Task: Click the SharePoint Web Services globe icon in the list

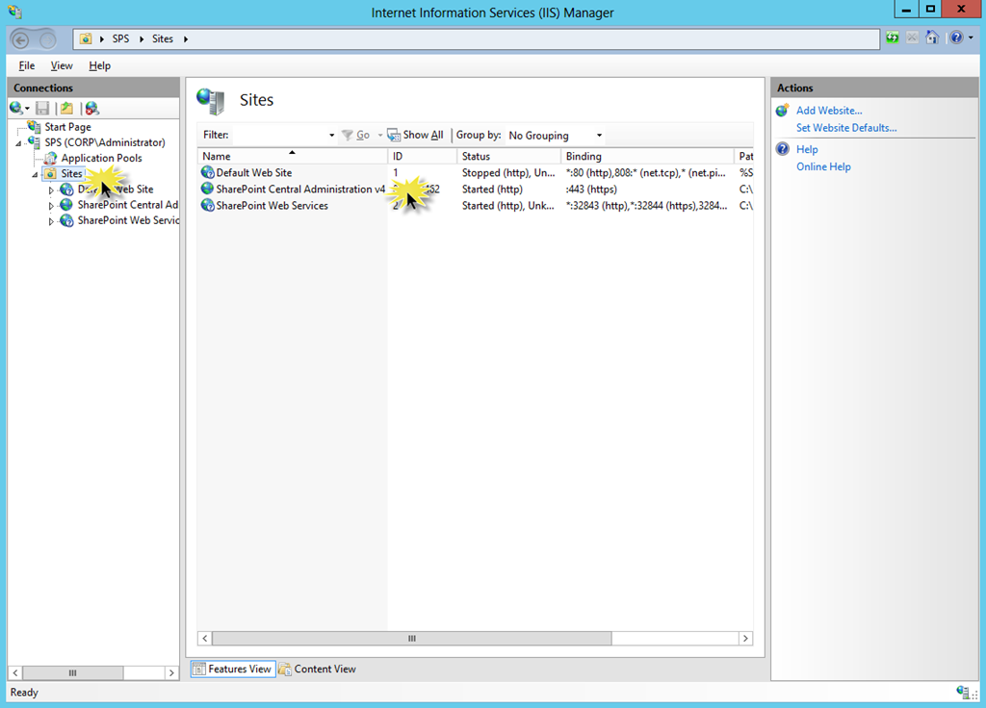Action: (207, 205)
